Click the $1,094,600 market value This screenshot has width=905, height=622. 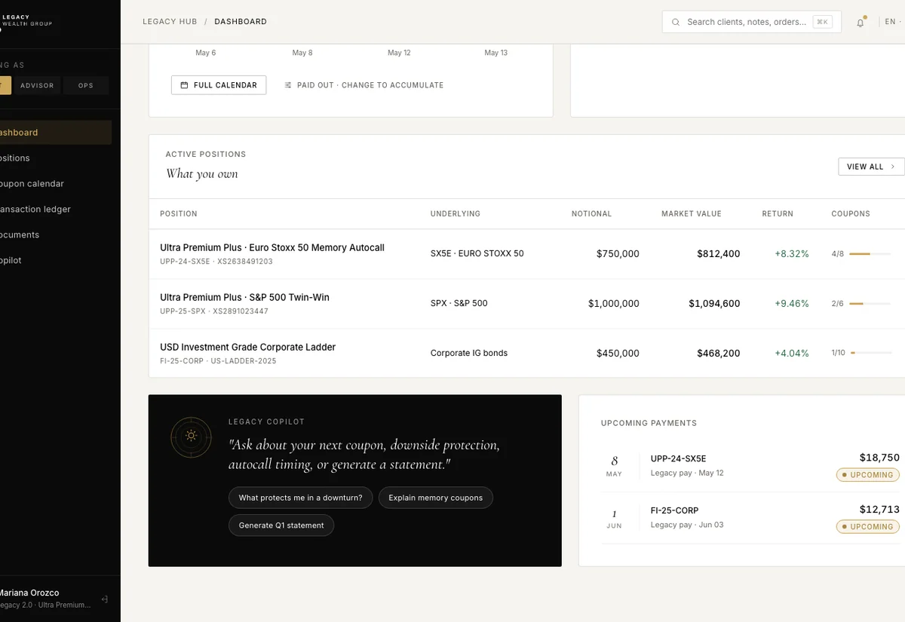714,304
